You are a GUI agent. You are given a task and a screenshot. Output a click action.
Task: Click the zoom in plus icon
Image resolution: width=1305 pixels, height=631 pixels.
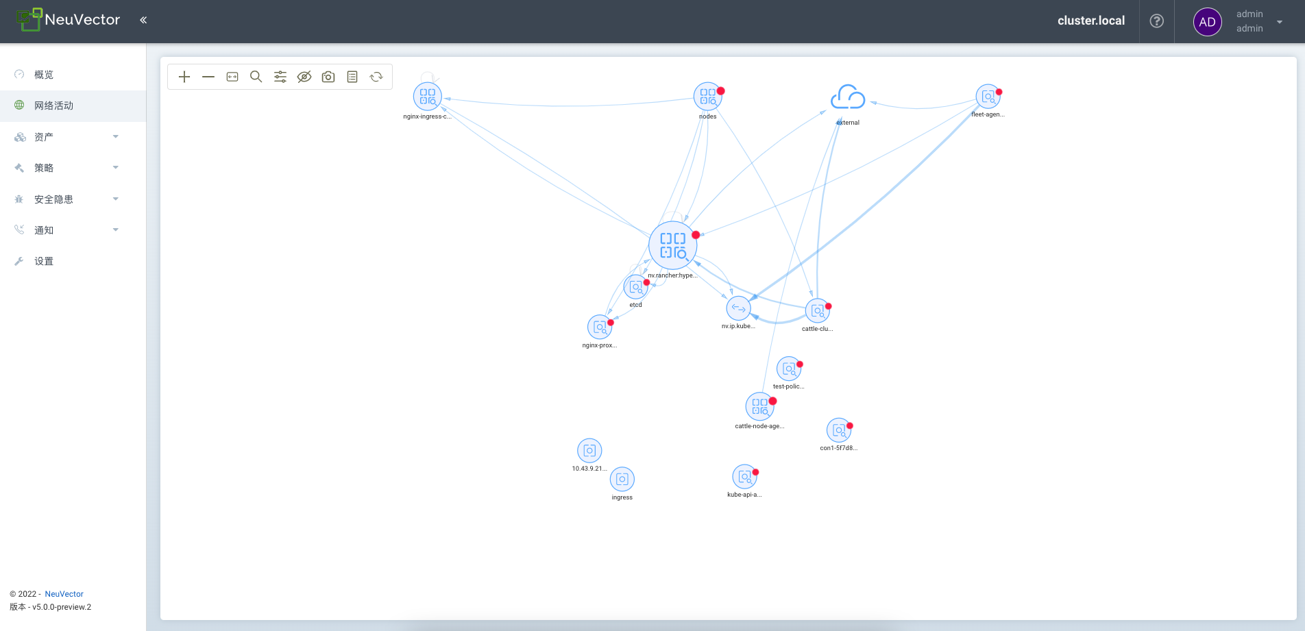pyautogui.click(x=184, y=77)
